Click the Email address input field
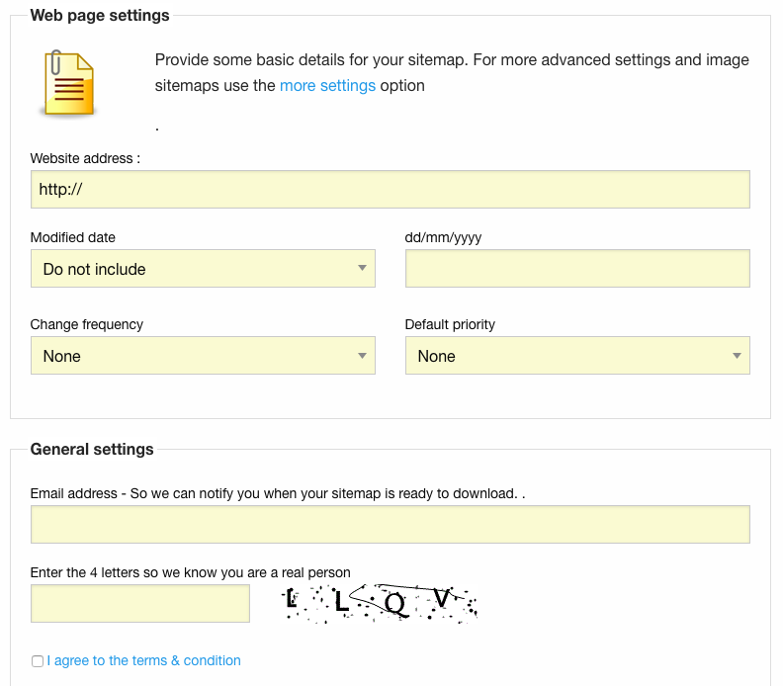 tap(390, 524)
